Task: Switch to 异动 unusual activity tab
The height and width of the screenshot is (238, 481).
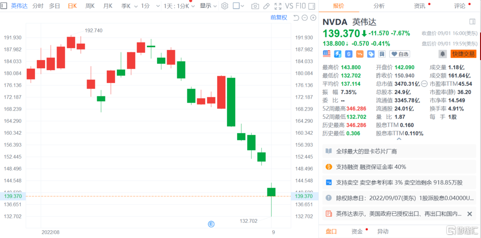Action: pyautogui.click(x=382, y=231)
